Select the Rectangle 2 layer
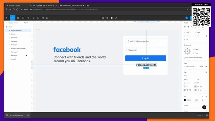215x121 pixels. pos(15,52)
